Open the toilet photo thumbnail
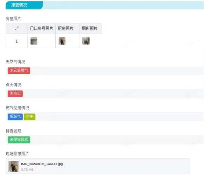Viewport: 204px width, 175px height. 86,41
